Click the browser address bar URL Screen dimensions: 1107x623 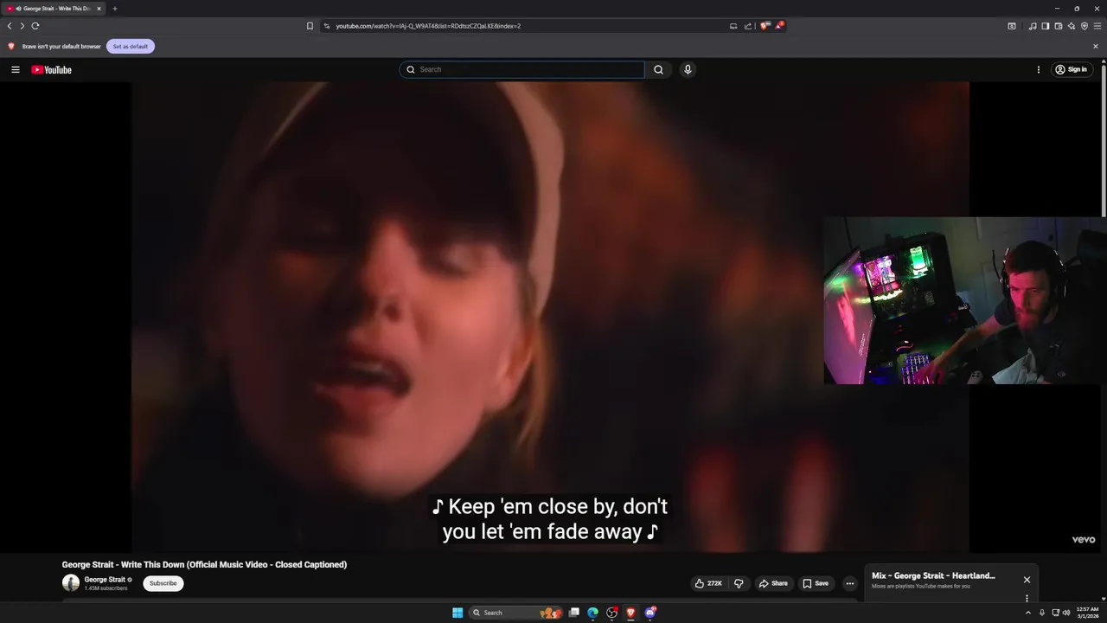(x=428, y=26)
